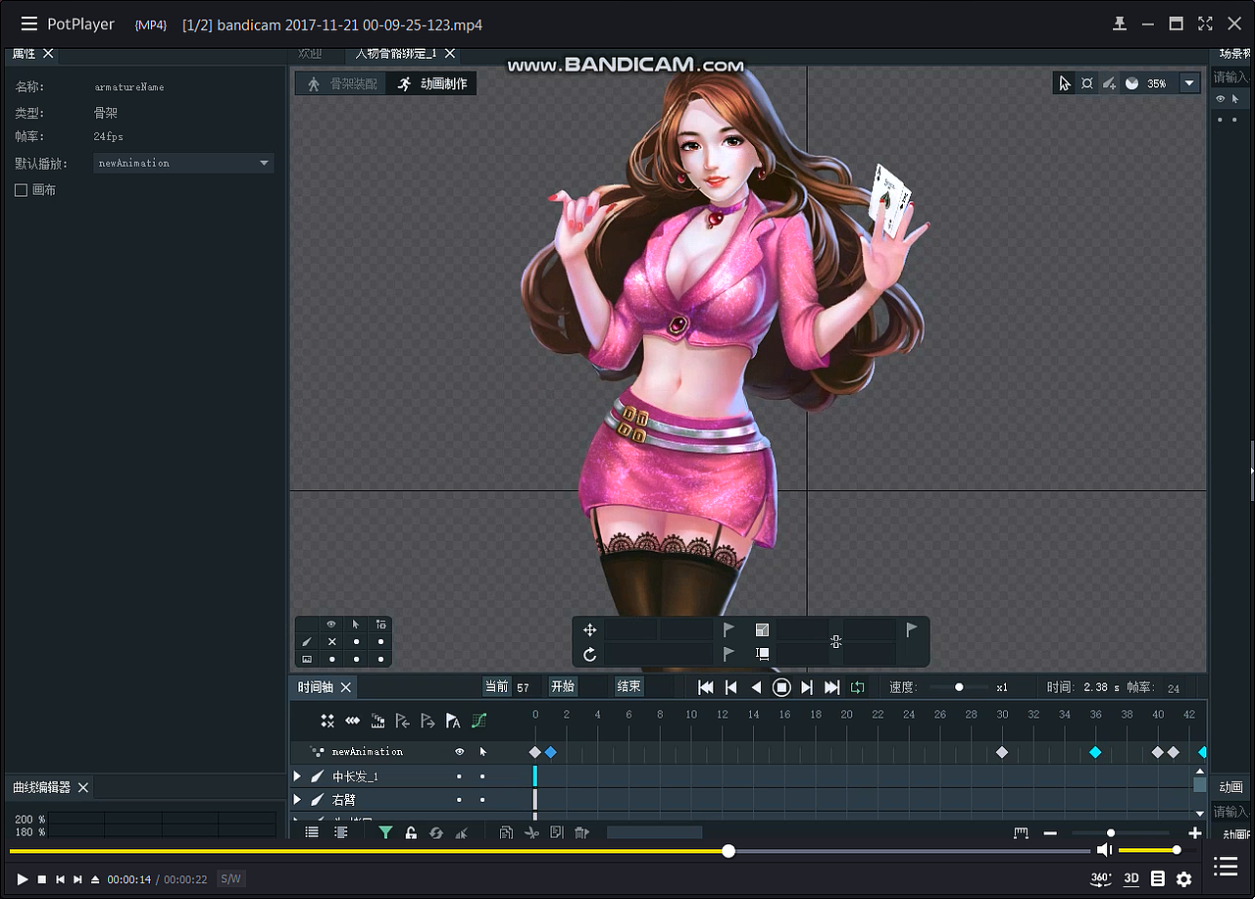Toggle the scale link constraint icon
The width and height of the screenshot is (1255, 899).
(835, 642)
